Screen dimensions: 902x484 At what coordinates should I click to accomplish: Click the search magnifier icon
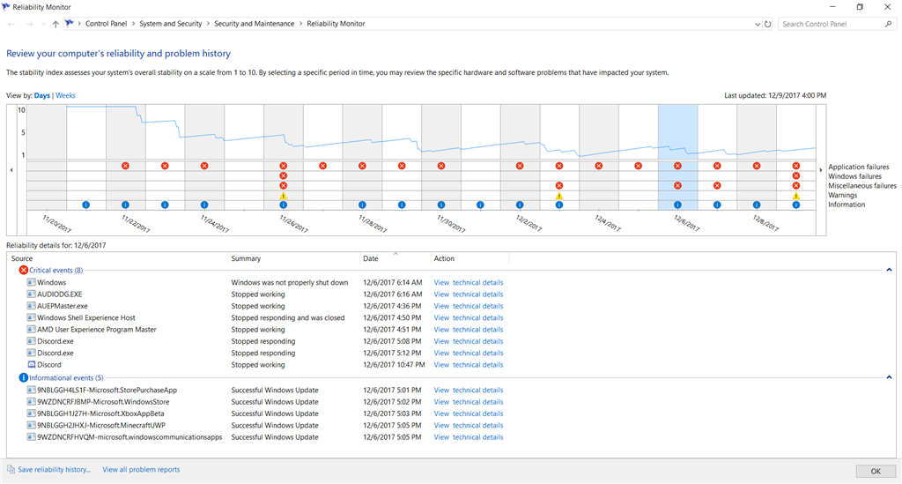click(x=888, y=24)
